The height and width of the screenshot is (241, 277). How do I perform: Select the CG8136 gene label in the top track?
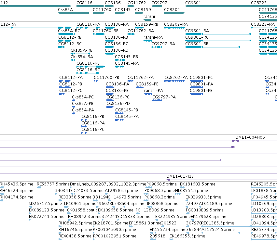(113, 3)
